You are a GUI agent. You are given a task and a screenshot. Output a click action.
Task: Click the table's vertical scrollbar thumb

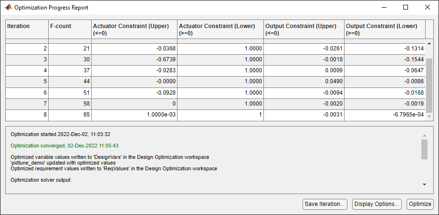429,85
